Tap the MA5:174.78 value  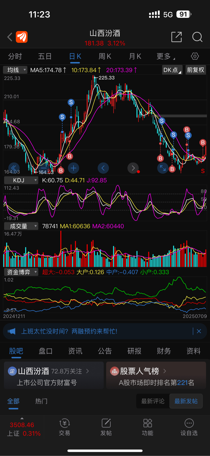click(x=48, y=70)
